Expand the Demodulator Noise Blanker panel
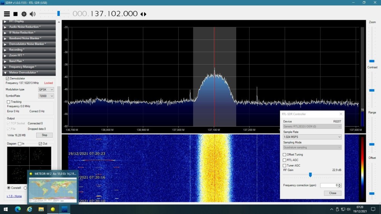381x214 pixels. point(29,44)
